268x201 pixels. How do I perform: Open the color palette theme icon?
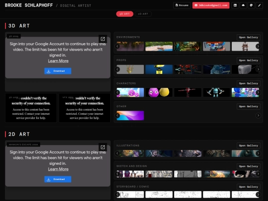[x=251, y=5]
